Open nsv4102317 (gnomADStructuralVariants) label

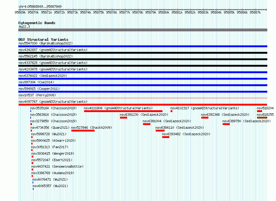(205, 108)
